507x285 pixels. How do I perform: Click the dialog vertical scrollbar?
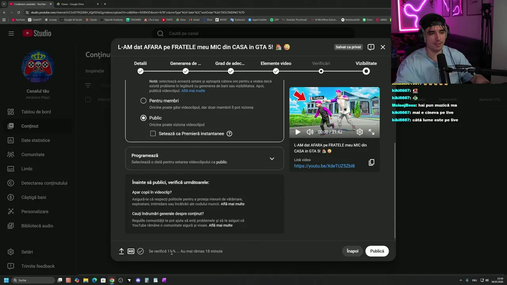point(395,190)
